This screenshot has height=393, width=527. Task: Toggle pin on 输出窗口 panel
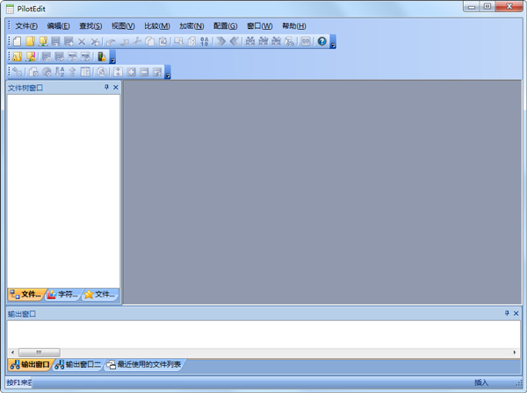(x=507, y=313)
